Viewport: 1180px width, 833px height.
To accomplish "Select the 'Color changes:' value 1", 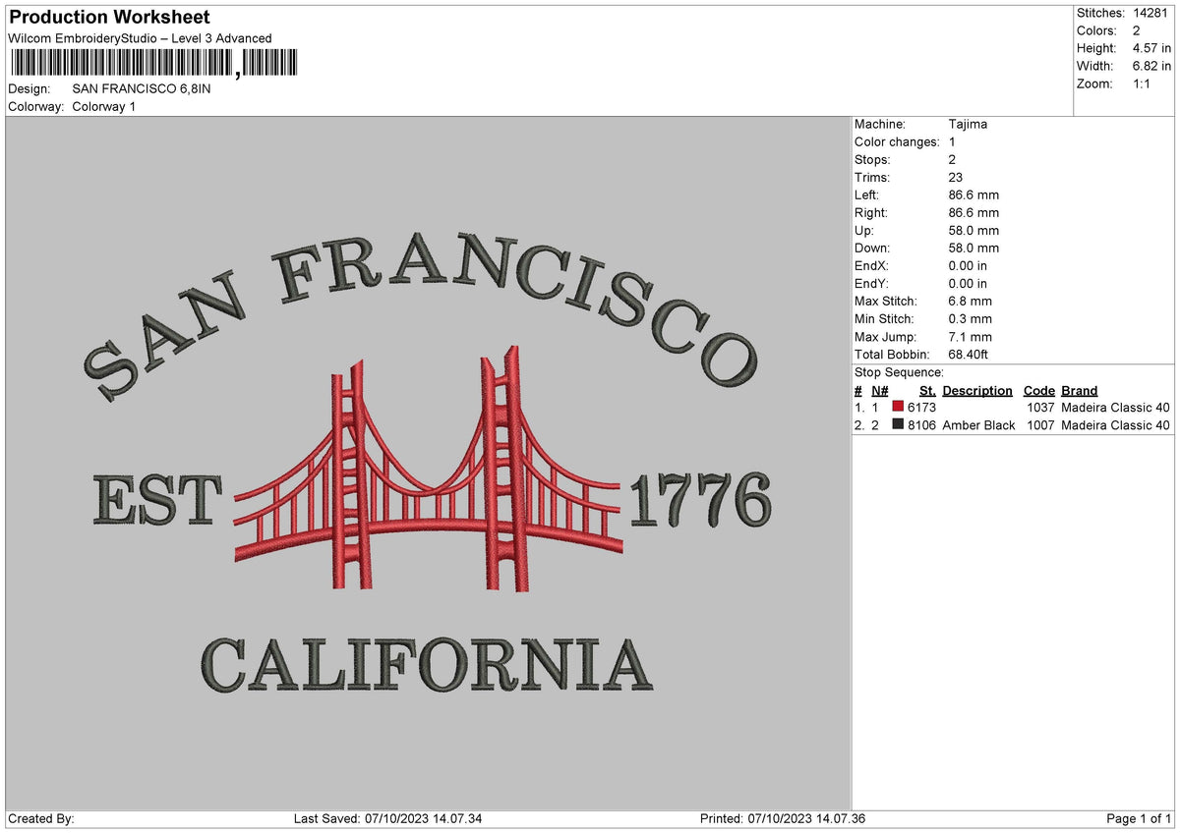I will click(952, 141).
